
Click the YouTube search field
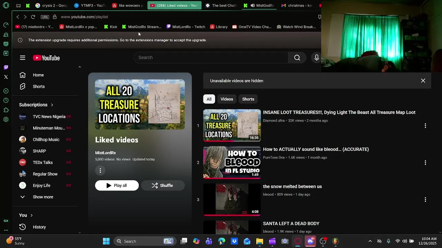coord(211,58)
